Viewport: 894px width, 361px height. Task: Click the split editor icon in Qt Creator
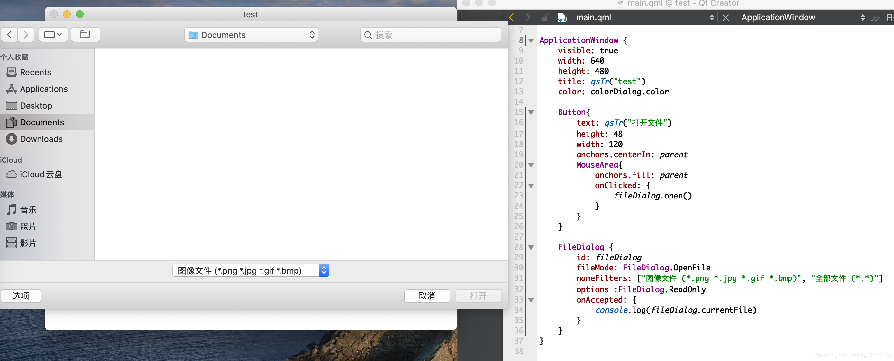coord(889,17)
